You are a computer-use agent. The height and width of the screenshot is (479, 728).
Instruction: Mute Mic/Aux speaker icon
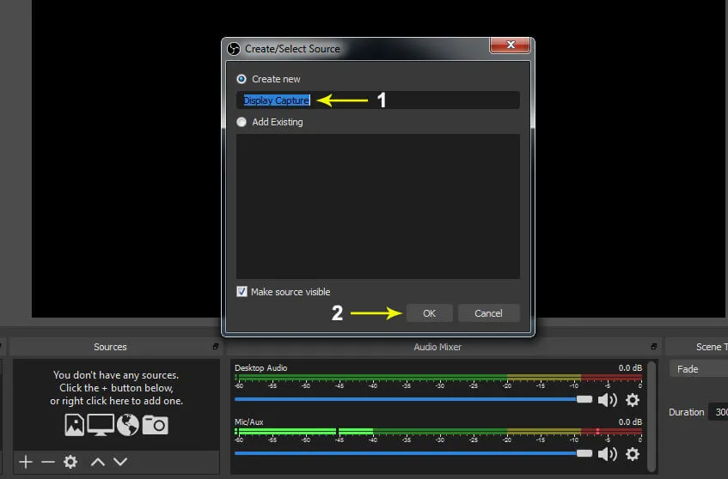[608, 454]
